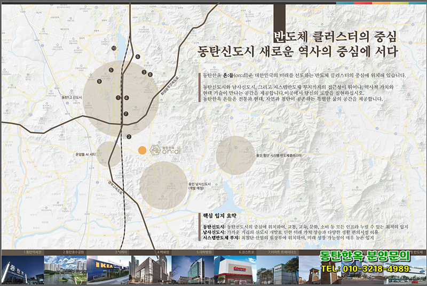Click the on:dl brand wordmark
This screenshot has width=427, height=286.
[171, 151]
